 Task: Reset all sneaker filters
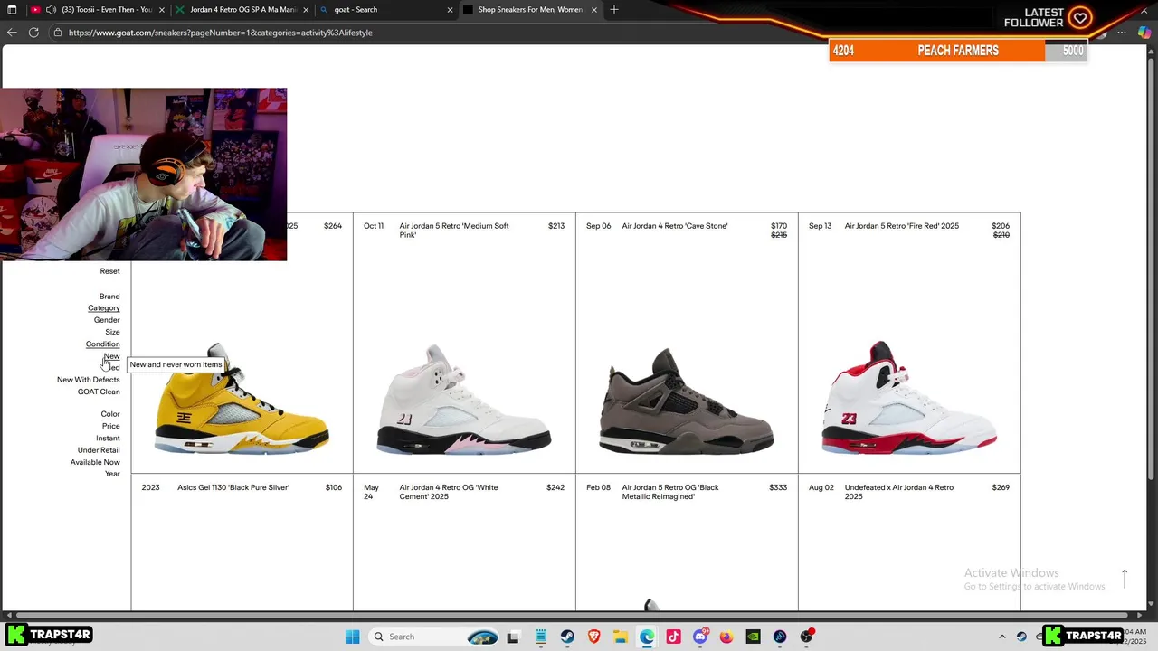pos(109,271)
